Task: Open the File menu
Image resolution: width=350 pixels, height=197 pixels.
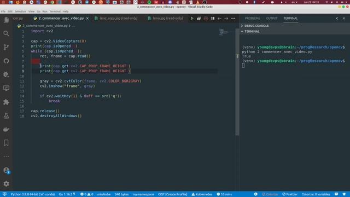Action: tap(3, 11)
